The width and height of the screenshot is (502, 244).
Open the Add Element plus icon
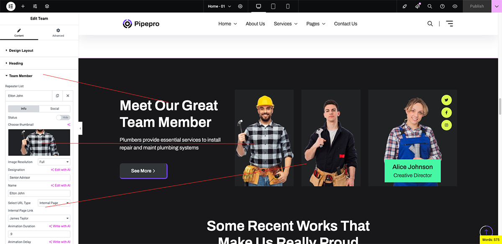(23, 6)
